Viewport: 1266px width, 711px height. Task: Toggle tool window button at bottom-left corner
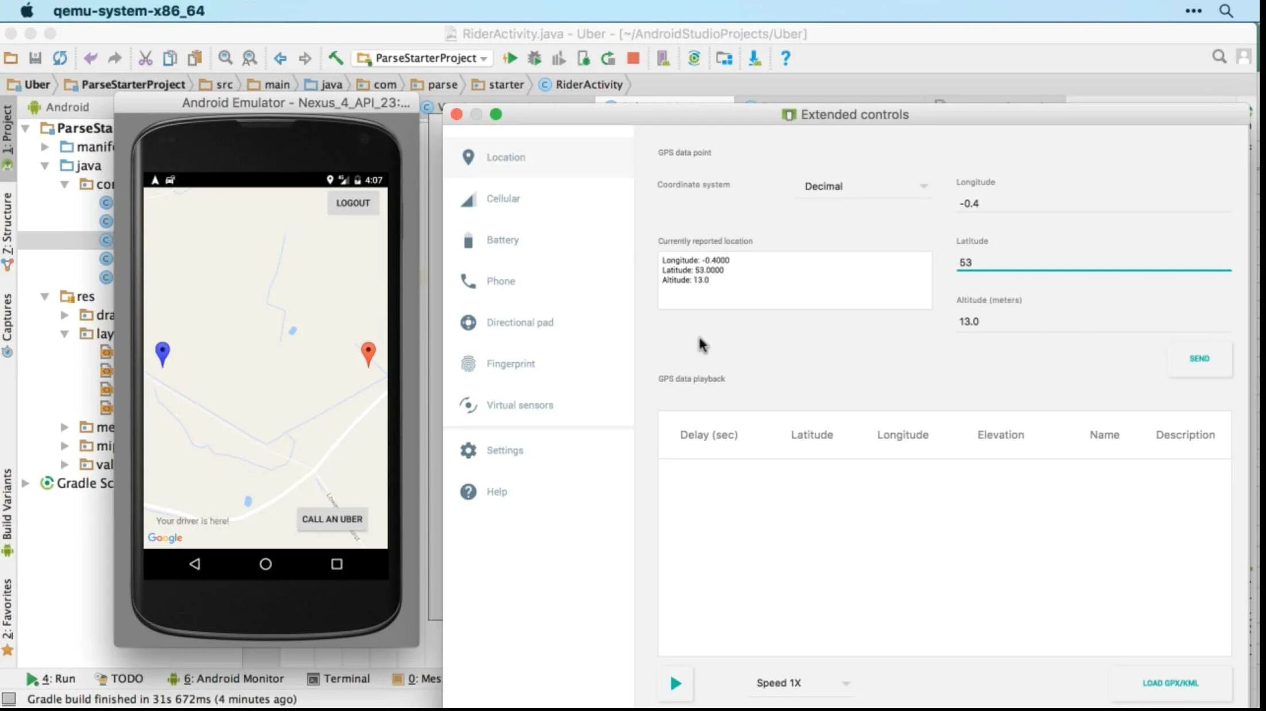[9, 698]
